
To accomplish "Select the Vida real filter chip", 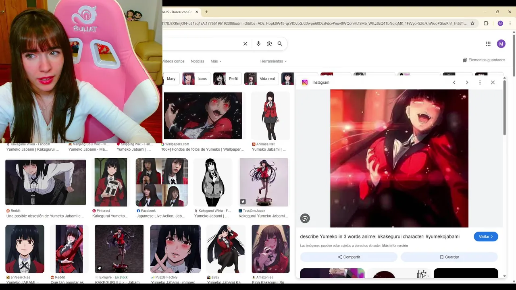I will (x=261, y=79).
